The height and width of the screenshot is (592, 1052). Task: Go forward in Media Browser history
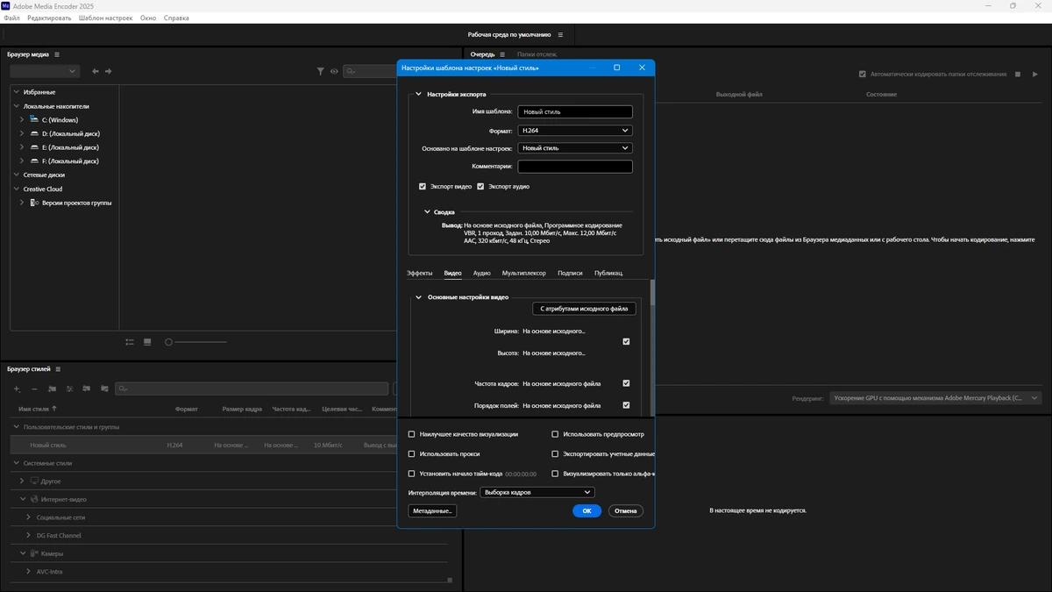tap(109, 71)
